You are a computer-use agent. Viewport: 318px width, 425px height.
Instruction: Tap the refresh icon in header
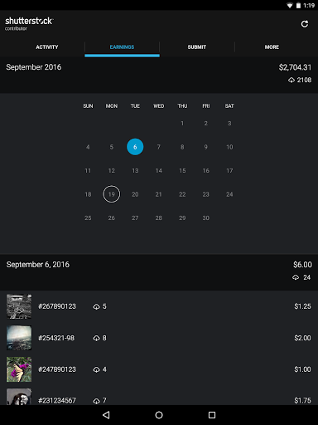coord(305,24)
